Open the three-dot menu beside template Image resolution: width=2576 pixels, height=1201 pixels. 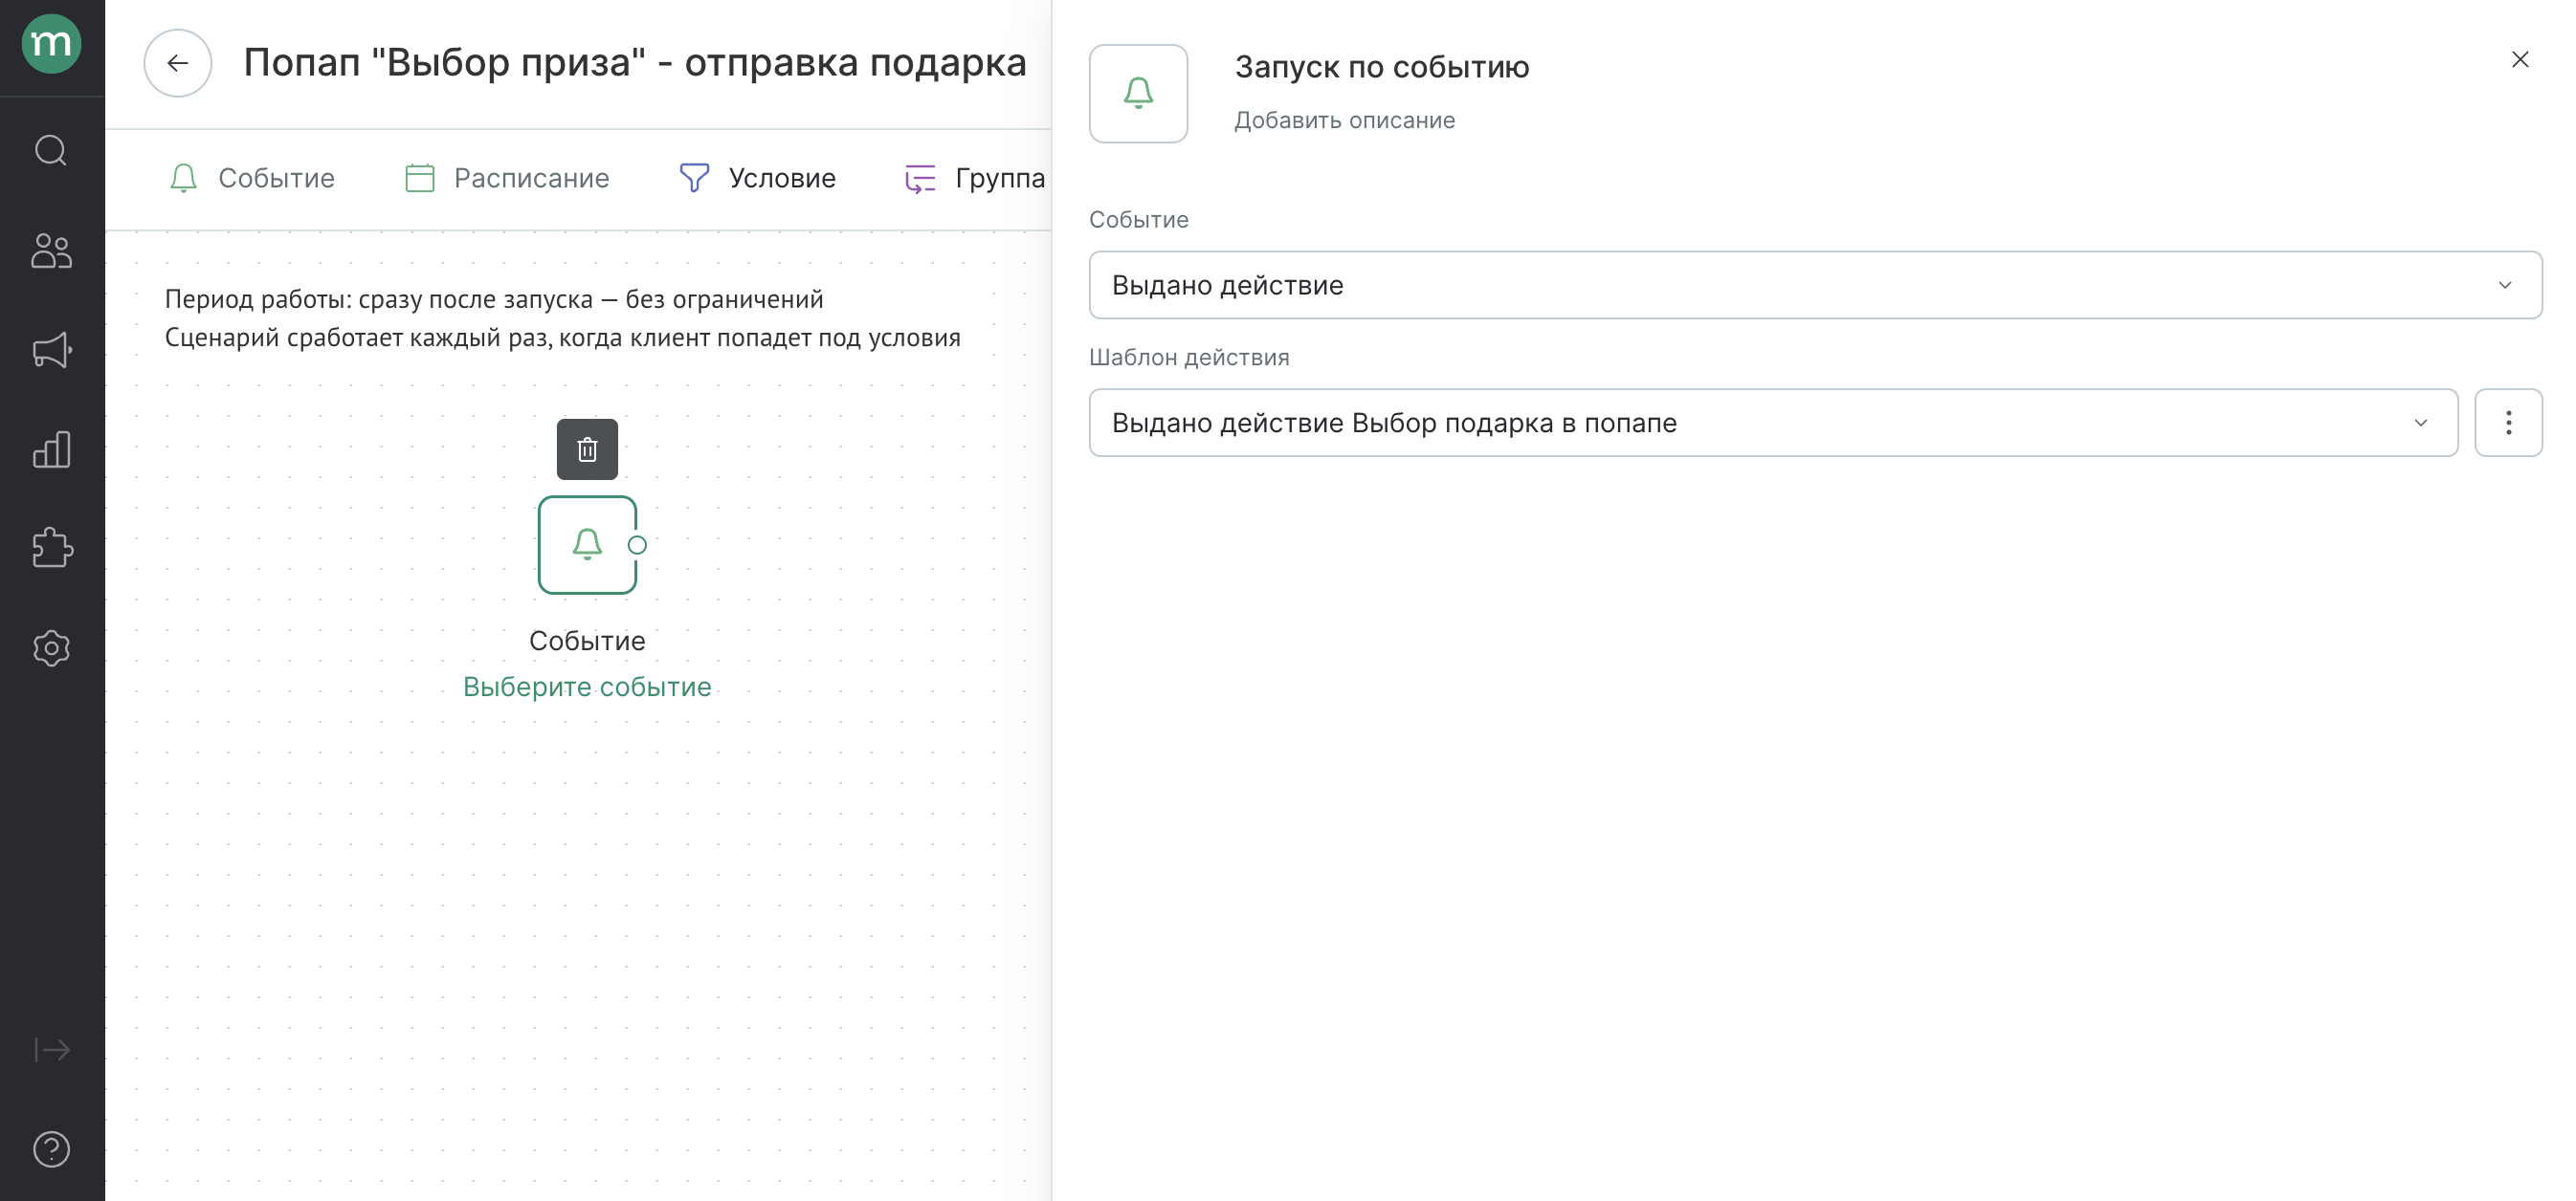click(2508, 423)
